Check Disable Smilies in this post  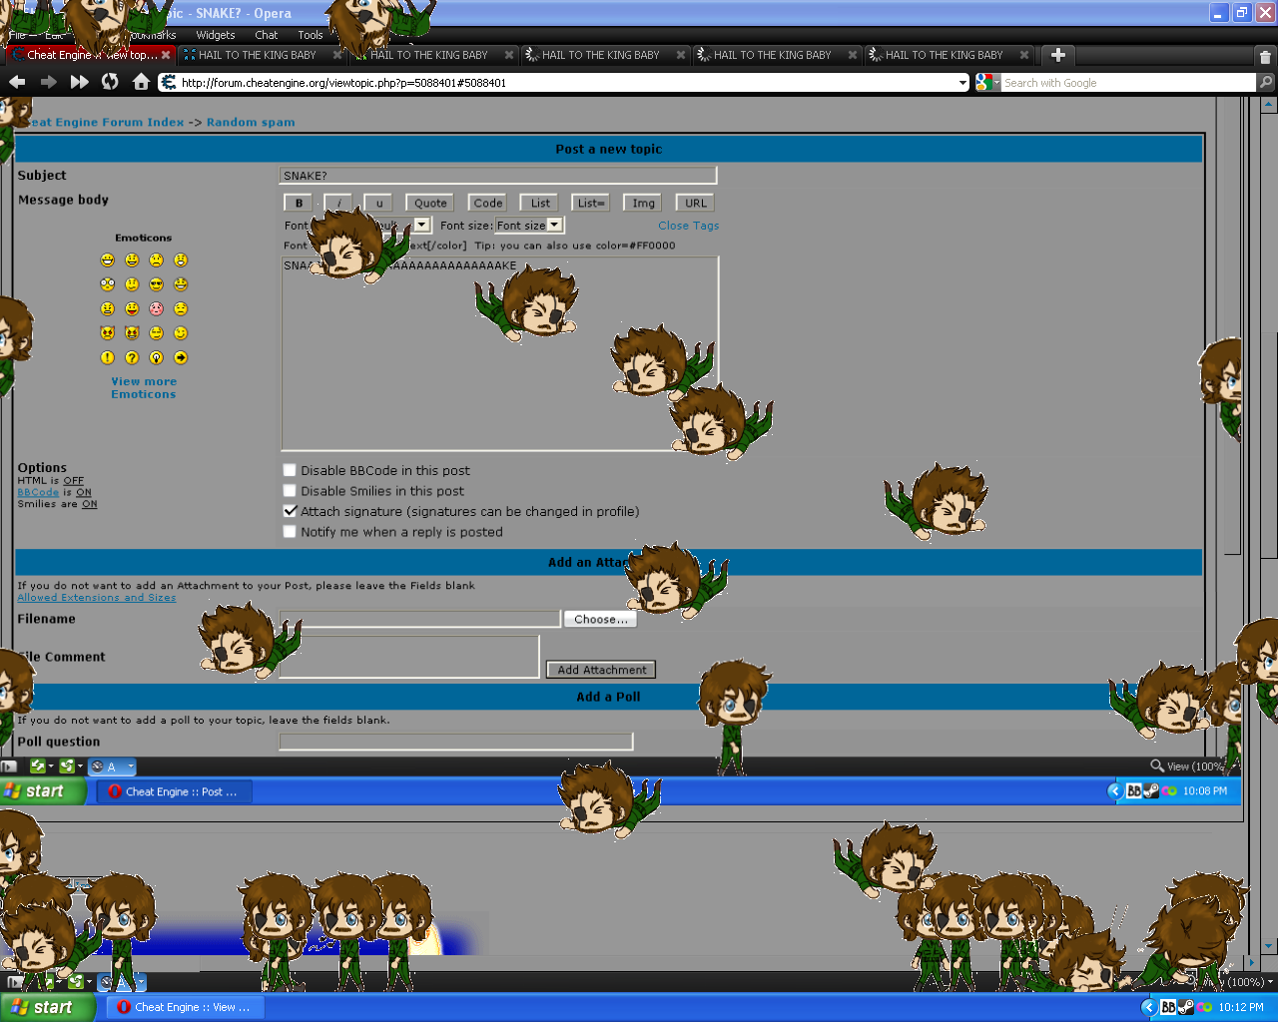click(290, 491)
